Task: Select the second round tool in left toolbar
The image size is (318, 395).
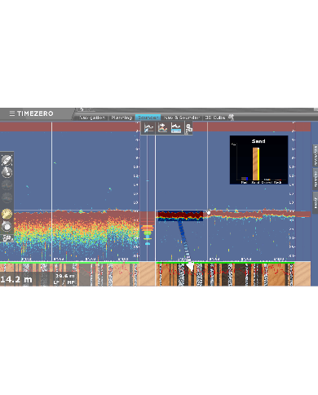Action: tap(7, 172)
